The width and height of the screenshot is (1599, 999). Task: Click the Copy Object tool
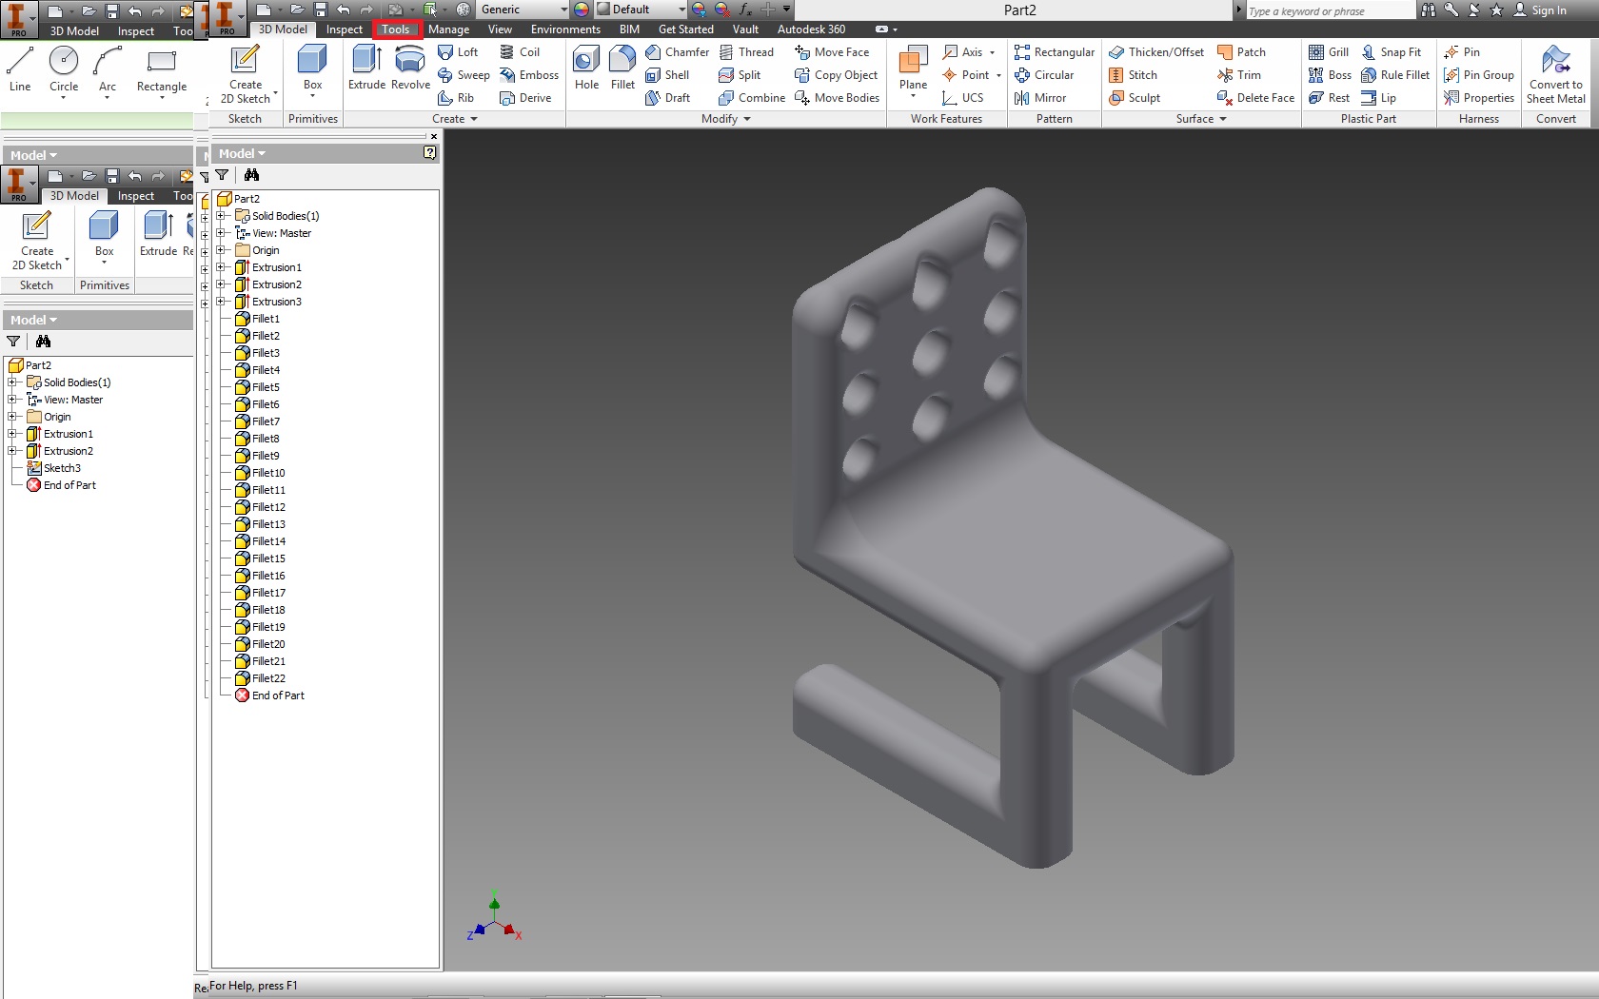836,75
